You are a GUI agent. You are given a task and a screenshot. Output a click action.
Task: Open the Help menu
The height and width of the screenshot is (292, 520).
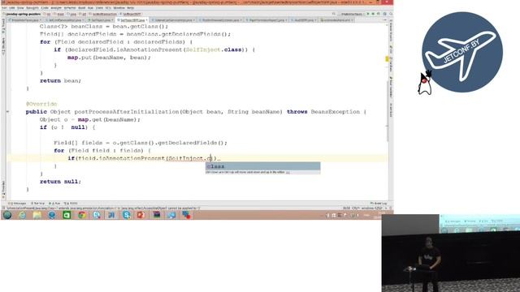point(130,7)
